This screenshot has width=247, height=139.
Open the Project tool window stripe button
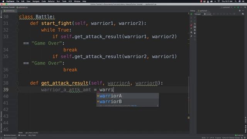[x=1, y=14]
